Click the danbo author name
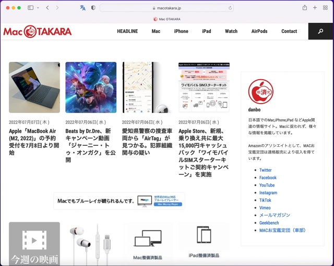This screenshot has width=334, height=266. (254, 110)
